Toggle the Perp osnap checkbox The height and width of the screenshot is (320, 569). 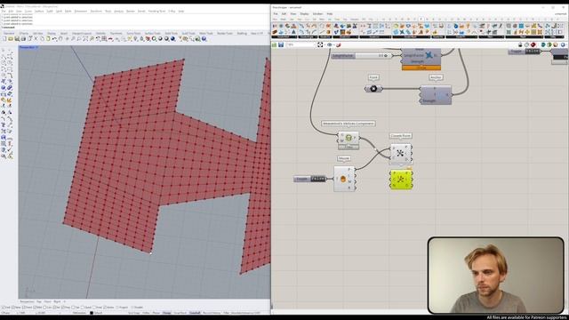coord(63,308)
